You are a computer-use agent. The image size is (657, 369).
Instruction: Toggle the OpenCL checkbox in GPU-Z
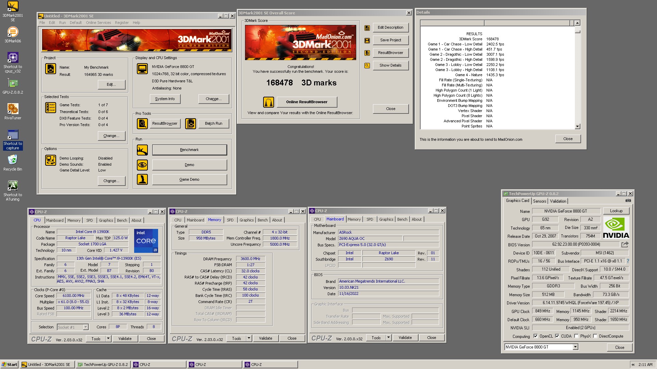tap(536, 336)
